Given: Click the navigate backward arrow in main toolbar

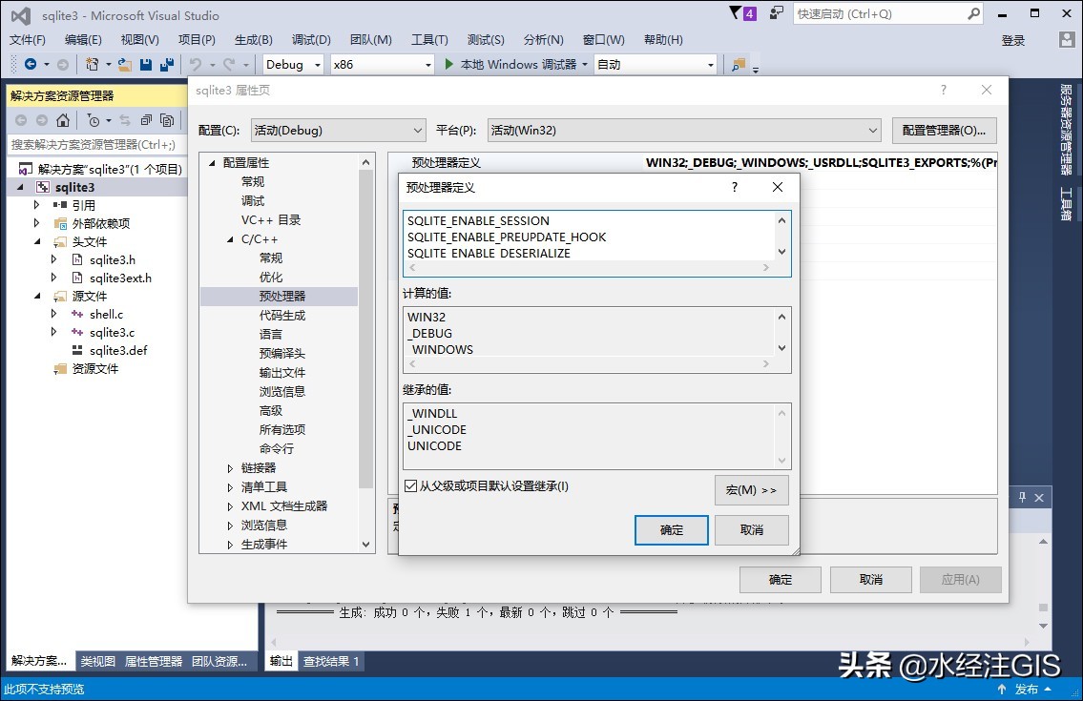Looking at the screenshot, I should [31, 64].
